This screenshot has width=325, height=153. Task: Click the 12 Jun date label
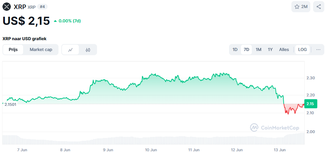pyautogui.click(x=236, y=150)
